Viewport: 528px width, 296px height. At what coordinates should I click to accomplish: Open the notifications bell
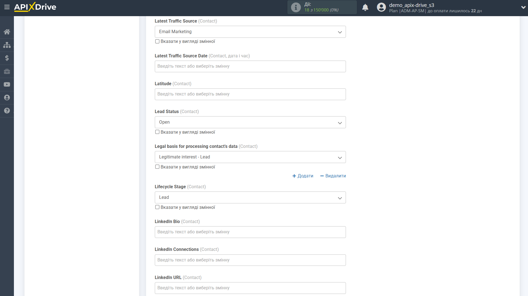[365, 7]
